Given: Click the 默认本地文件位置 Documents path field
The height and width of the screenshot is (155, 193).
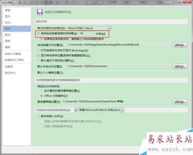Looking at the screenshot, I should point(120,66).
